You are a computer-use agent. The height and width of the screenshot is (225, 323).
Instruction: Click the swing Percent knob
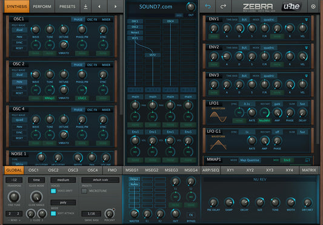(x=109, y=214)
